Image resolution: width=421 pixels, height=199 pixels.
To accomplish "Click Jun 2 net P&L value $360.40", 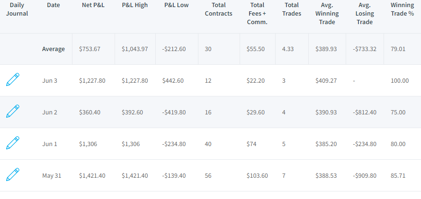I will click(90, 112).
